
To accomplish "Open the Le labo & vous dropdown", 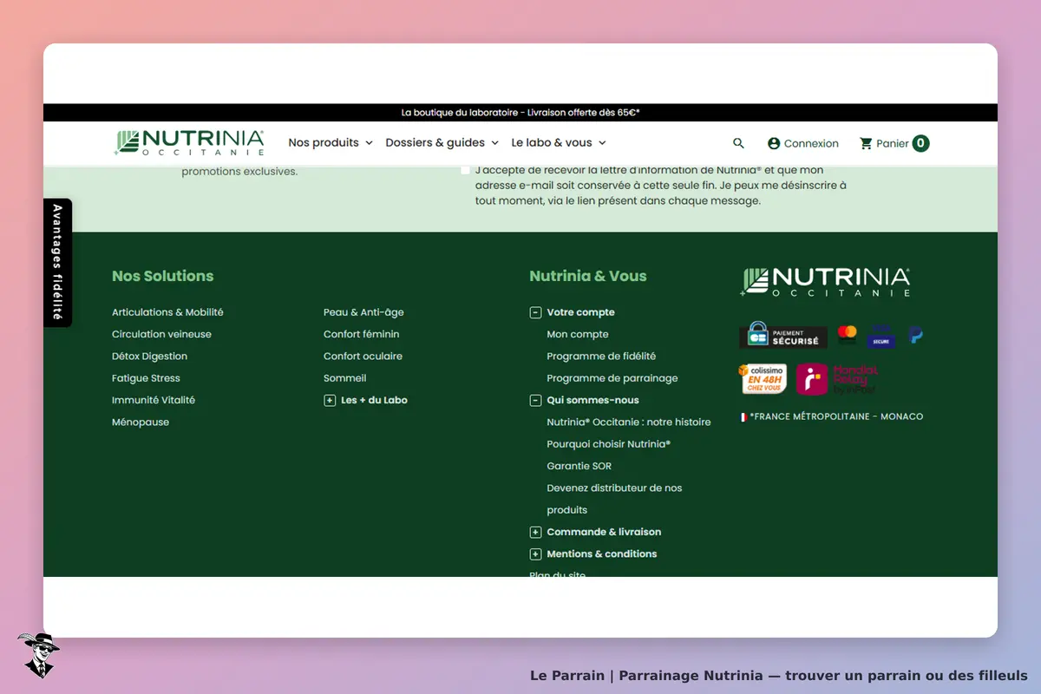I will point(559,142).
